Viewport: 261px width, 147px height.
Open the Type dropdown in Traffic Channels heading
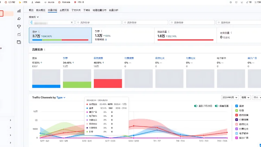point(61,98)
